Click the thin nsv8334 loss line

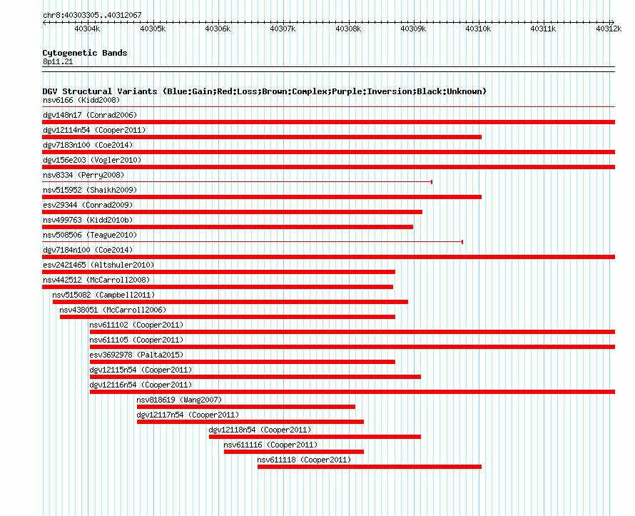coord(238,182)
